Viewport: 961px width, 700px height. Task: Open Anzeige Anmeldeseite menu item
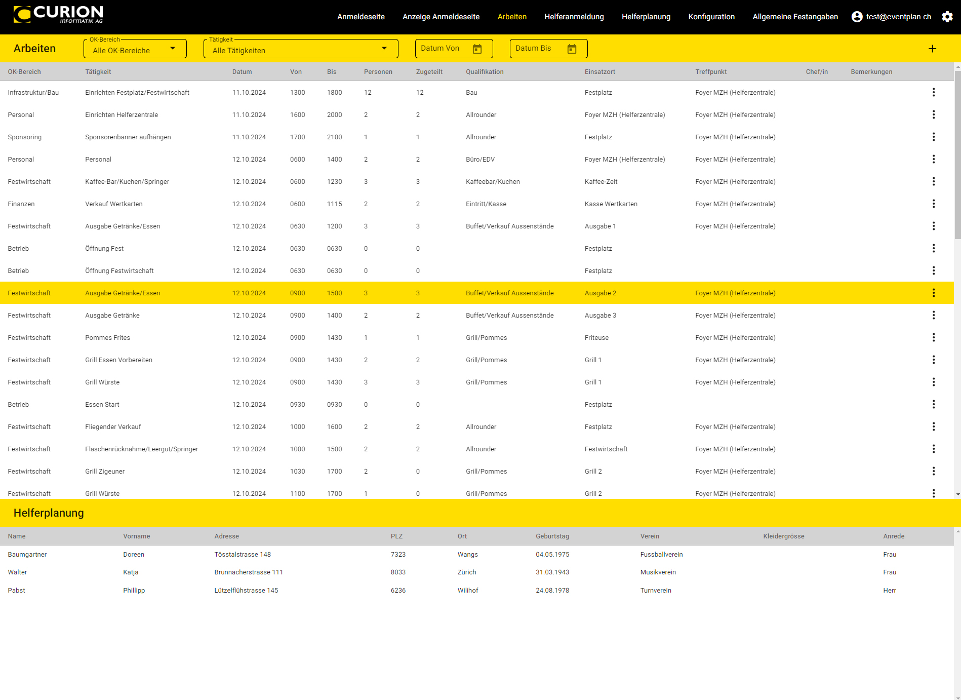pos(441,17)
